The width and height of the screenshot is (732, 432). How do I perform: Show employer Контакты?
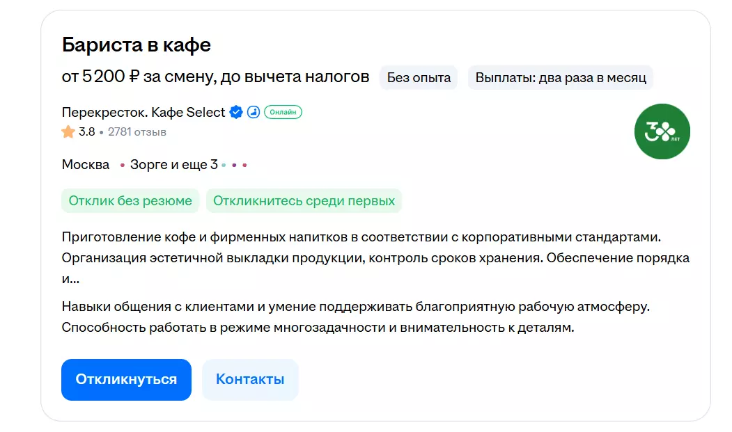(250, 380)
